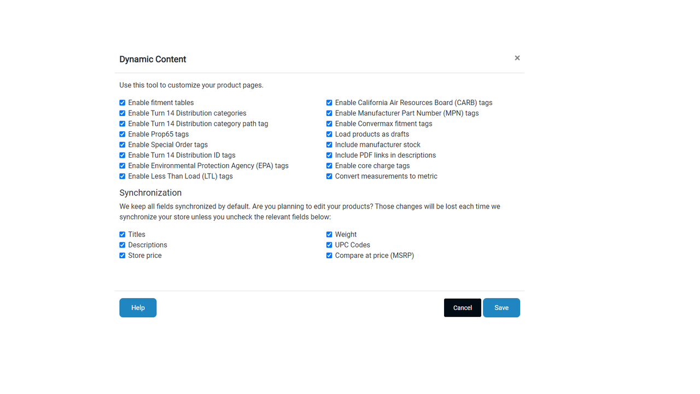Toggle Enable Turn 14 Distribution ID tags
This screenshot has width=700, height=394.
coord(122,155)
